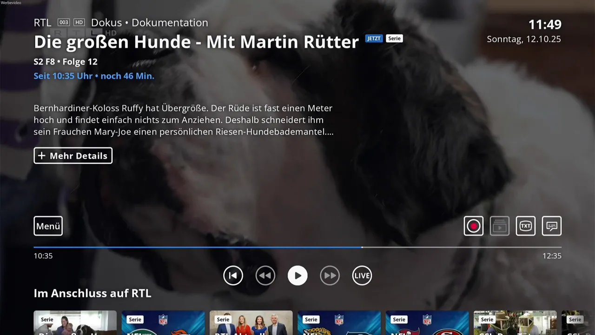Jump back to live TV
The height and width of the screenshot is (335, 595).
[x=362, y=275]
